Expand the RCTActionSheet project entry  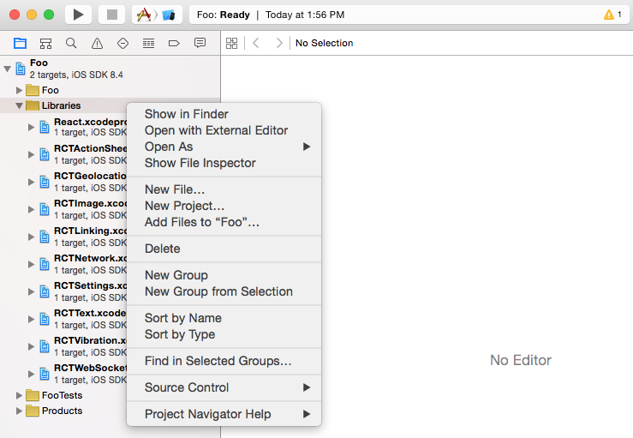coord(31,154)
